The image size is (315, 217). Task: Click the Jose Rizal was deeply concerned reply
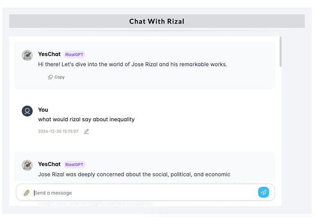click(x=134, y=174)
